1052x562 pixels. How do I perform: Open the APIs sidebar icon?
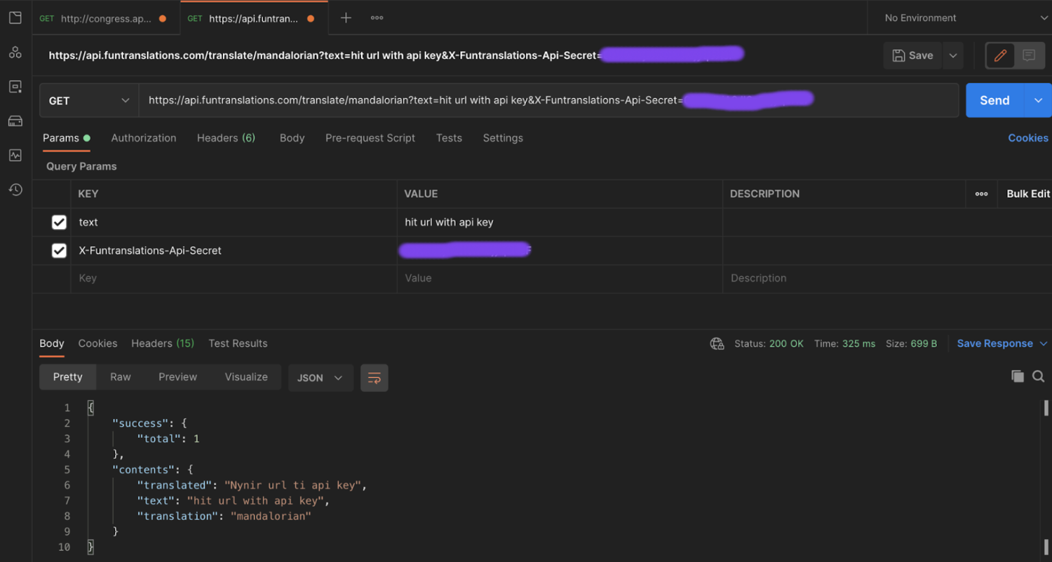15,52
